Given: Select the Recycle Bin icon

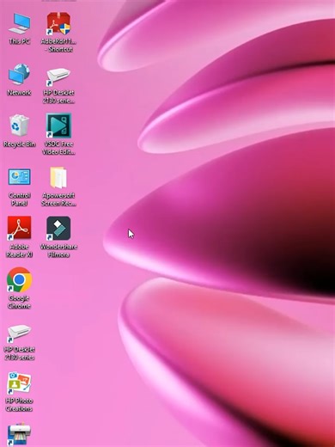Looking at the screenshot, I should (19, 126).
